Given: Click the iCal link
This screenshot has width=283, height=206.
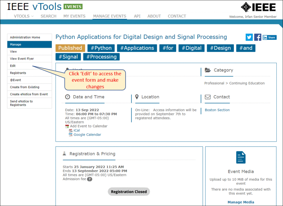Looking at the screenshot, I should [x=77, y=130].
